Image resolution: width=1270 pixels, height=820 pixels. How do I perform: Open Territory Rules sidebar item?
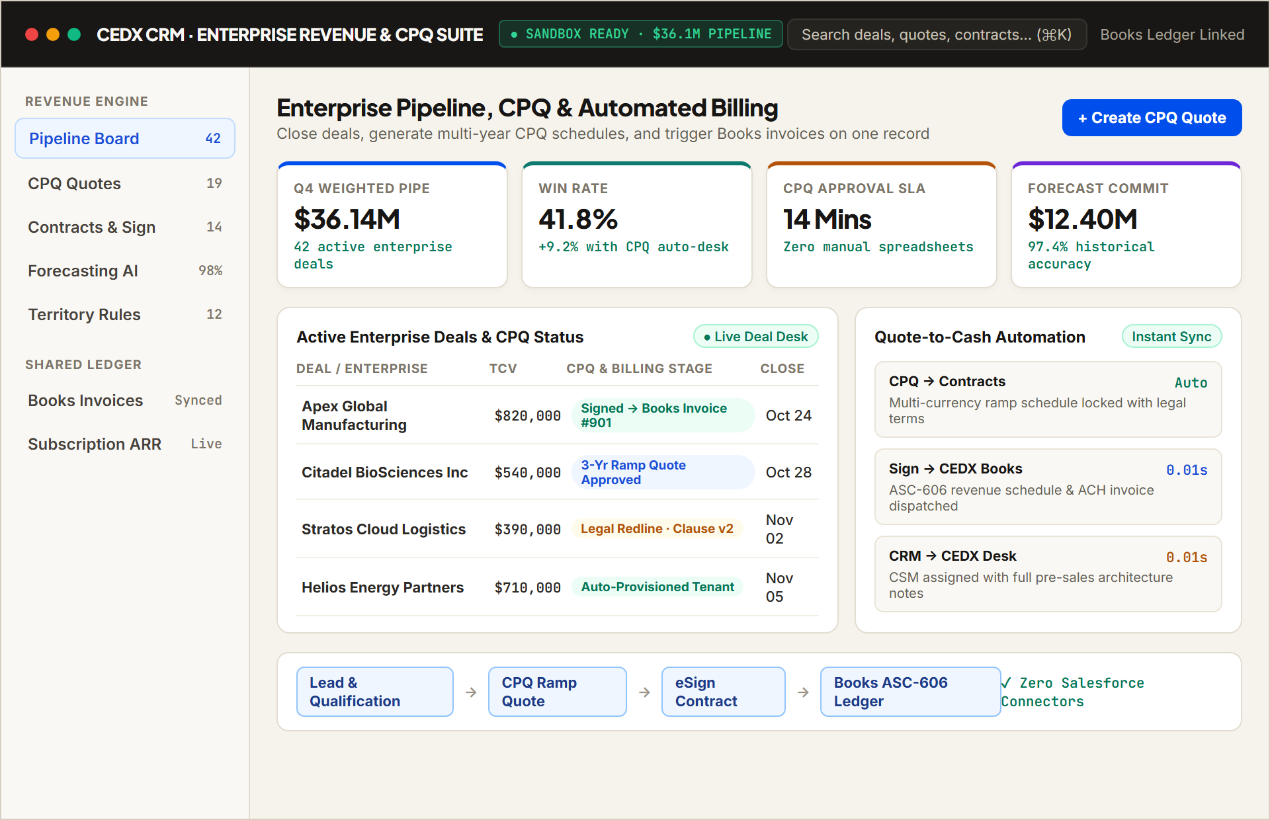point(125,314)
